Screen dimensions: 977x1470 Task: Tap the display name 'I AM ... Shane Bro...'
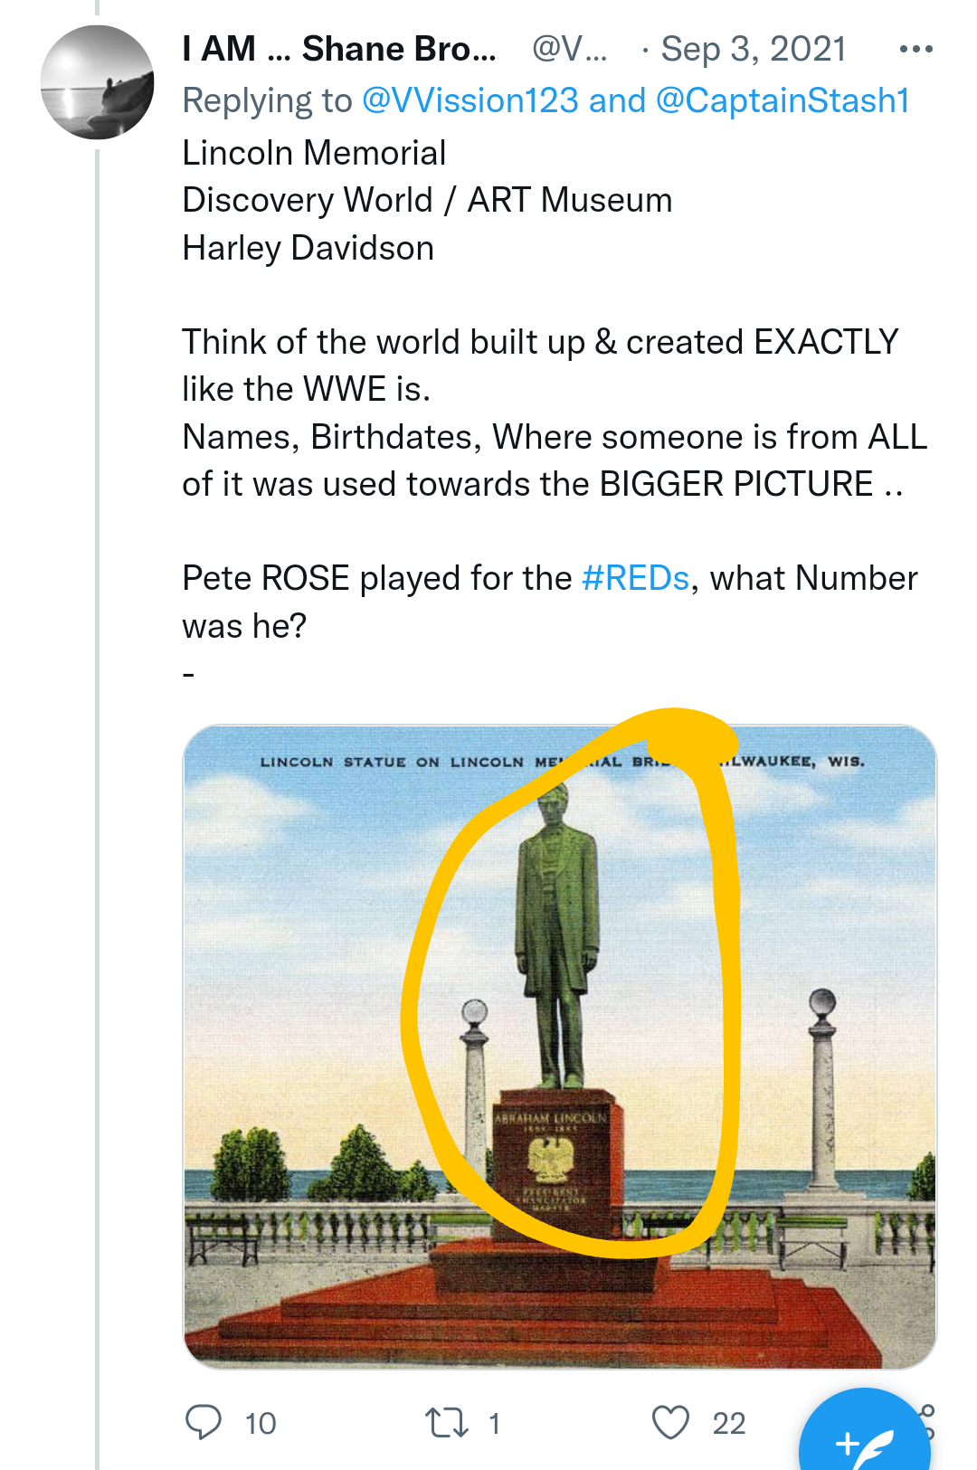(339, 49)
